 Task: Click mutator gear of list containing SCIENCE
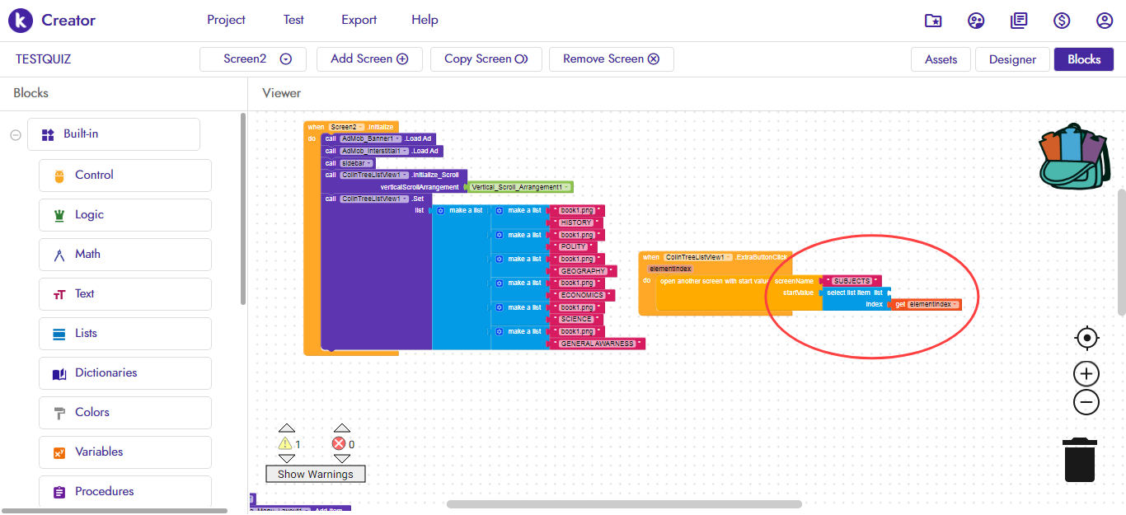pyautogui.click(x=500, y=308)
